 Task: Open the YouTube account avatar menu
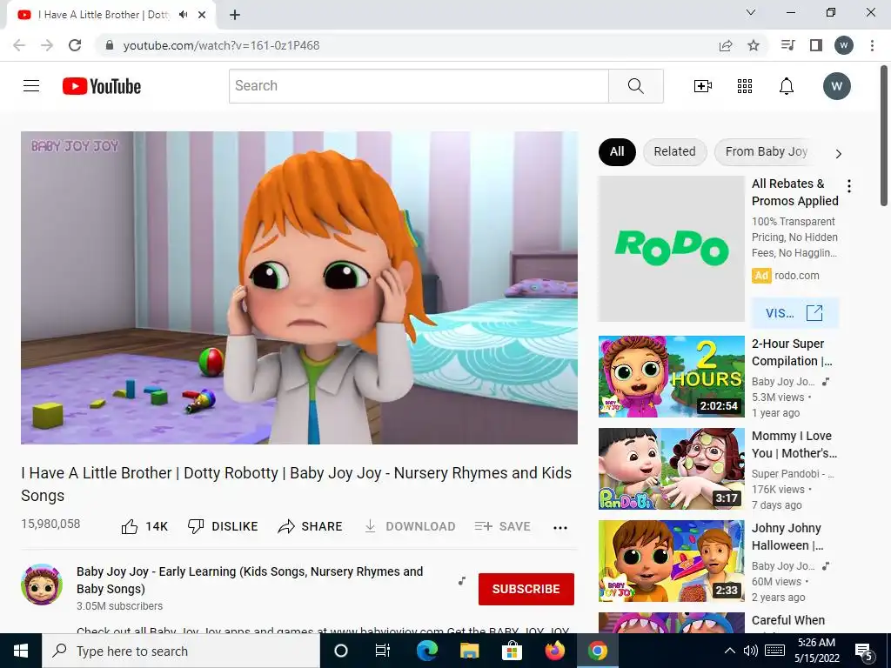coord(836,86)
